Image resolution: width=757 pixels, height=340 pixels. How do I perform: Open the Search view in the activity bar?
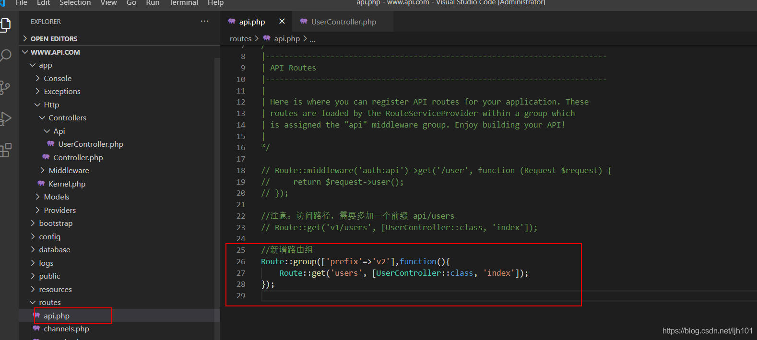5,56
